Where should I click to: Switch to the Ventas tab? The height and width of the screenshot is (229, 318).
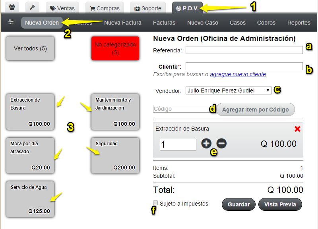coord(62,8)
